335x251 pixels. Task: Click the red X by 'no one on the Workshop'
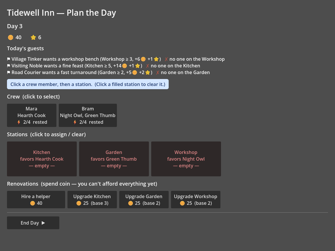point(166,59)
